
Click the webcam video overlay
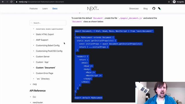pyautogui.click(x=160, y=93)
